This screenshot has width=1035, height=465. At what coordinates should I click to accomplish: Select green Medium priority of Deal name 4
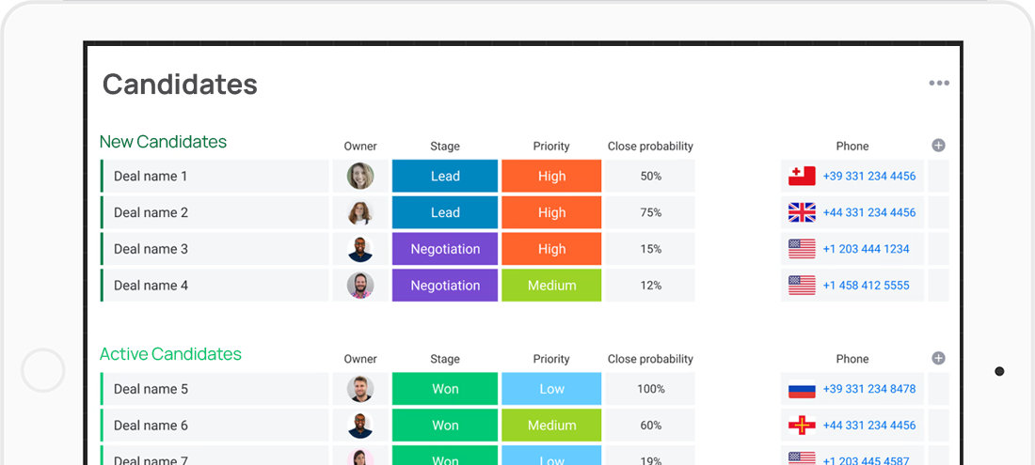click(x=551, y=286)
